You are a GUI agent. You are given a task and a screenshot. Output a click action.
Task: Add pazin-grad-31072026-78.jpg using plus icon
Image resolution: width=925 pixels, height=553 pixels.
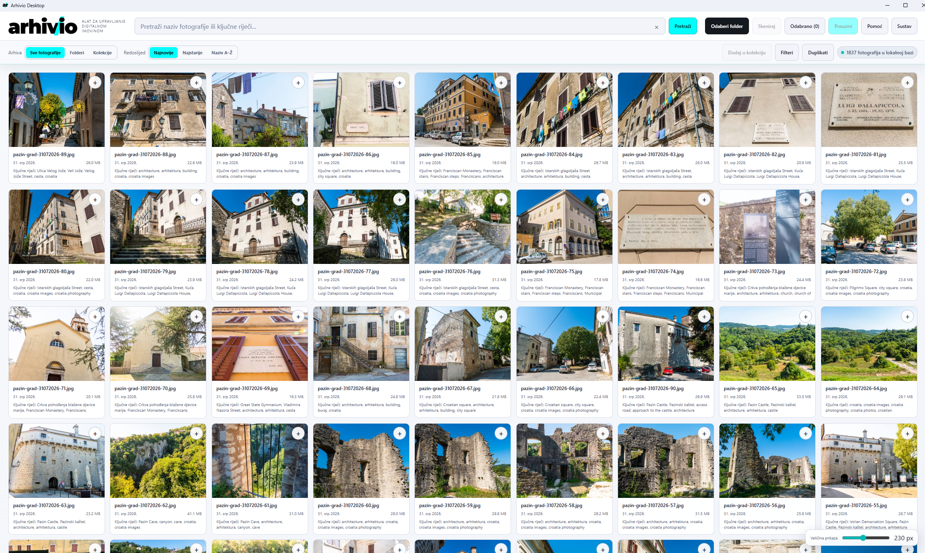point(298,200)
